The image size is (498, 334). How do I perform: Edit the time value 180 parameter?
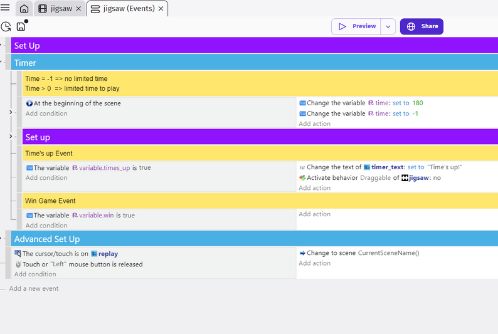point(418,103)
